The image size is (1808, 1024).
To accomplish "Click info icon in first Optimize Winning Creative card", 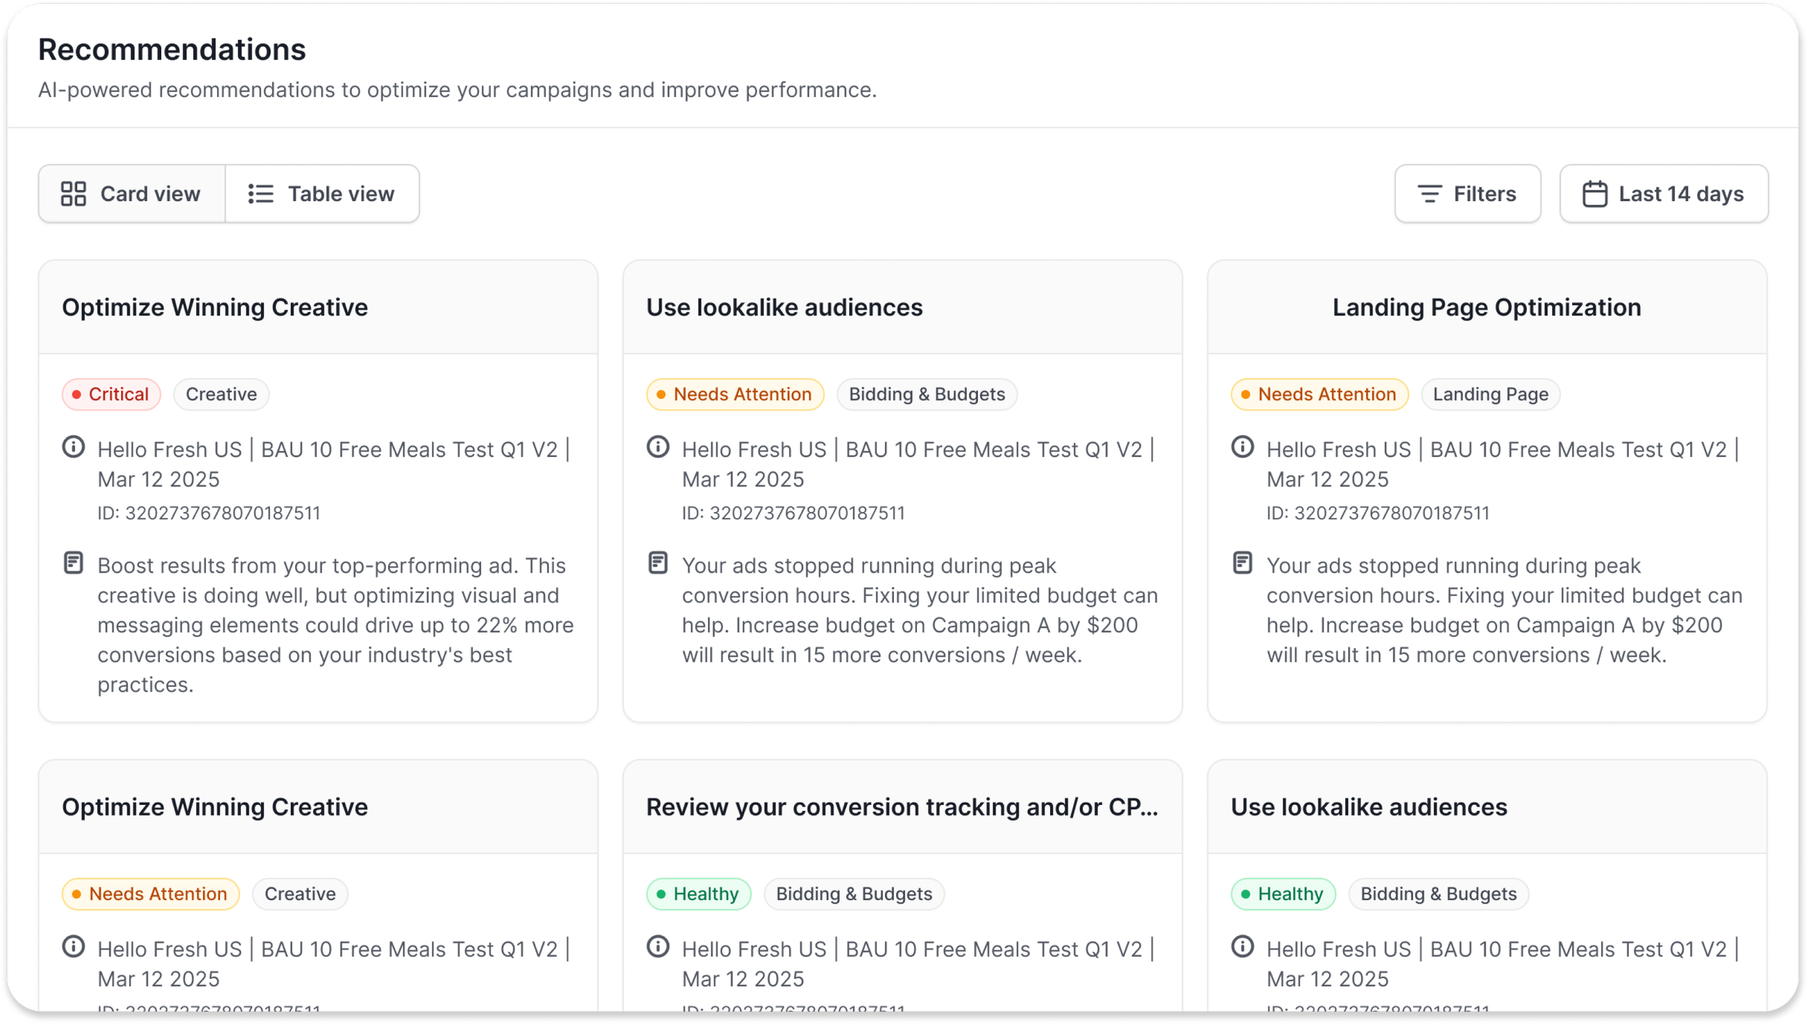I will [73, 447].
